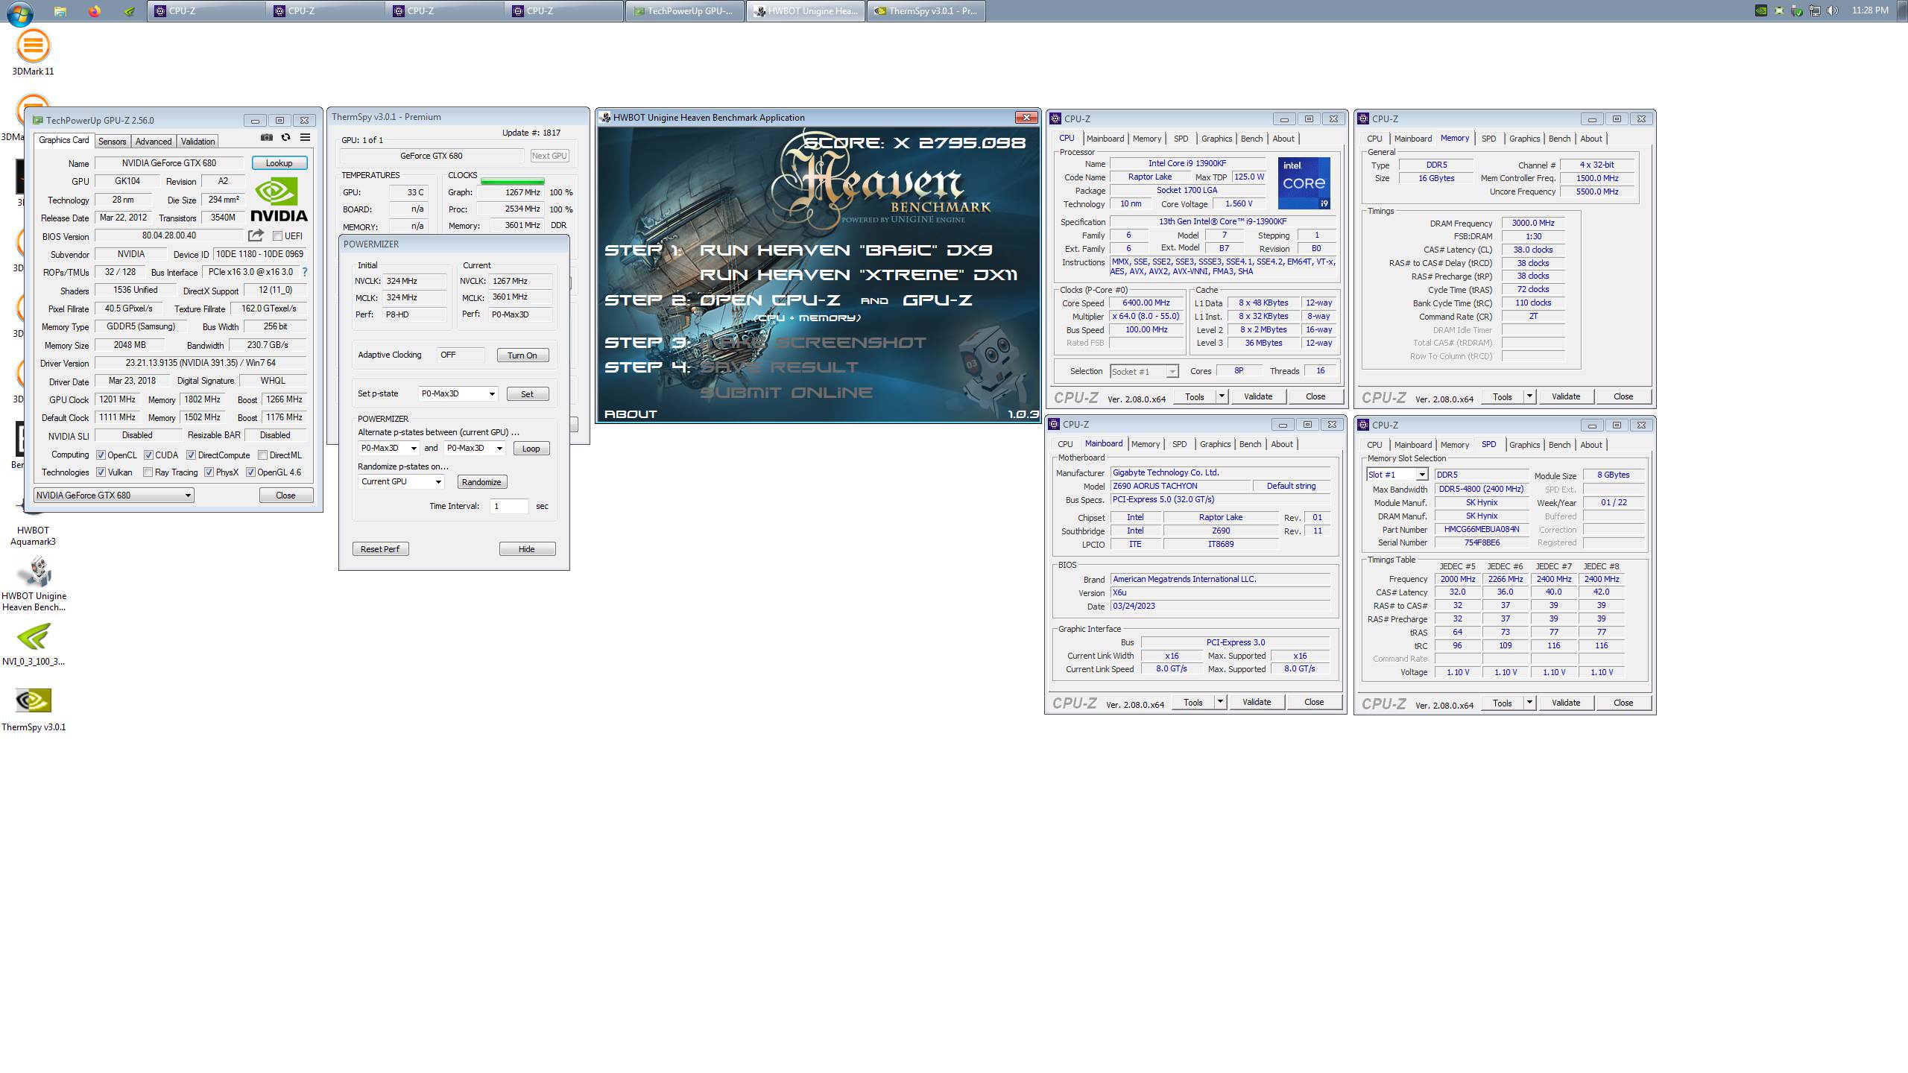Toggle the OpenGL 4.6 checkbox
This screenshot has height=1073, width=1908.
(251, 472)
